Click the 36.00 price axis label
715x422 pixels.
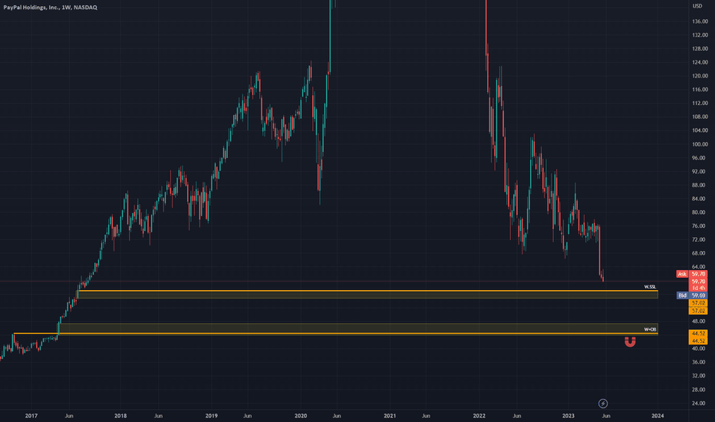click(x=700, y=362)
